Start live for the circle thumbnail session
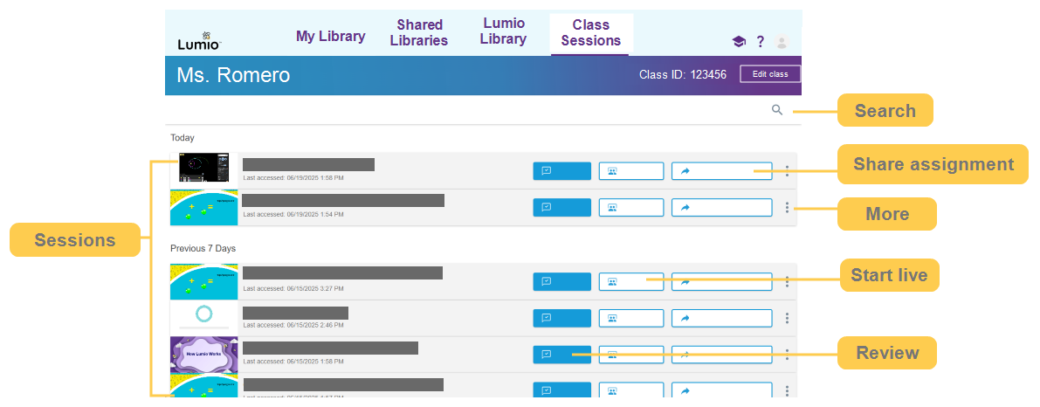 pos(630,319)
